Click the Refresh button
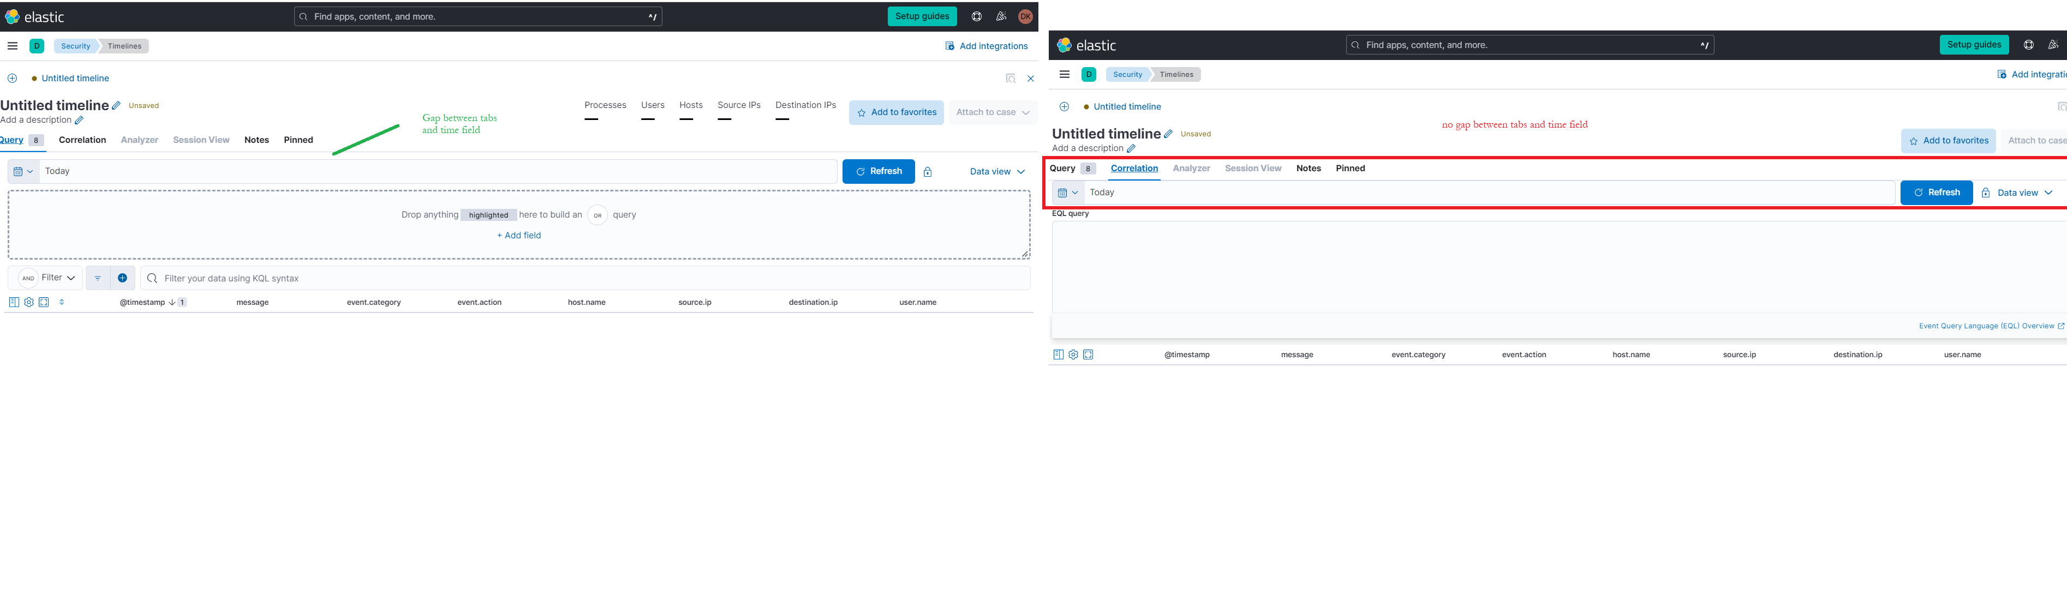2067x589 pixels. click(878, 171)
